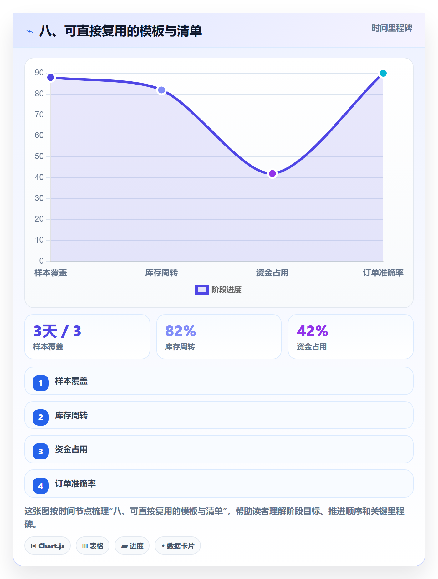Screen dimensions: 438x579
Task: Click the 库存周转 x-axis label
Action: [161, 273]
